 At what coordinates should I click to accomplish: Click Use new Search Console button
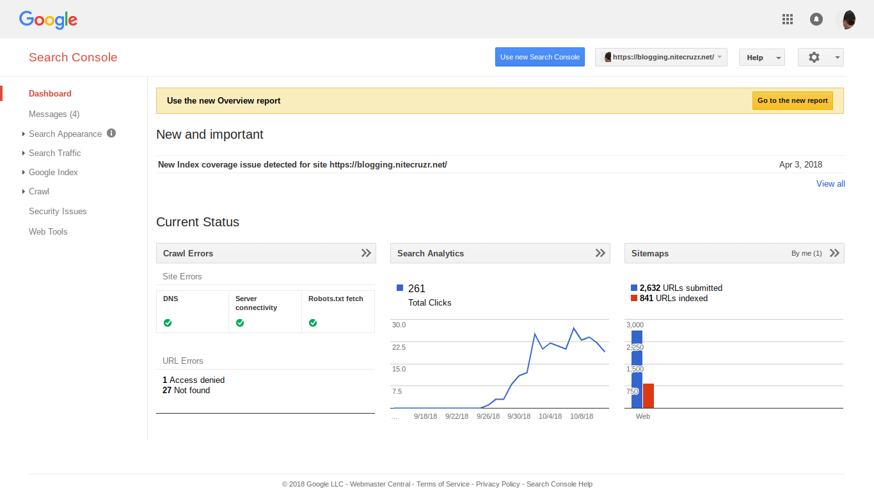539,58
